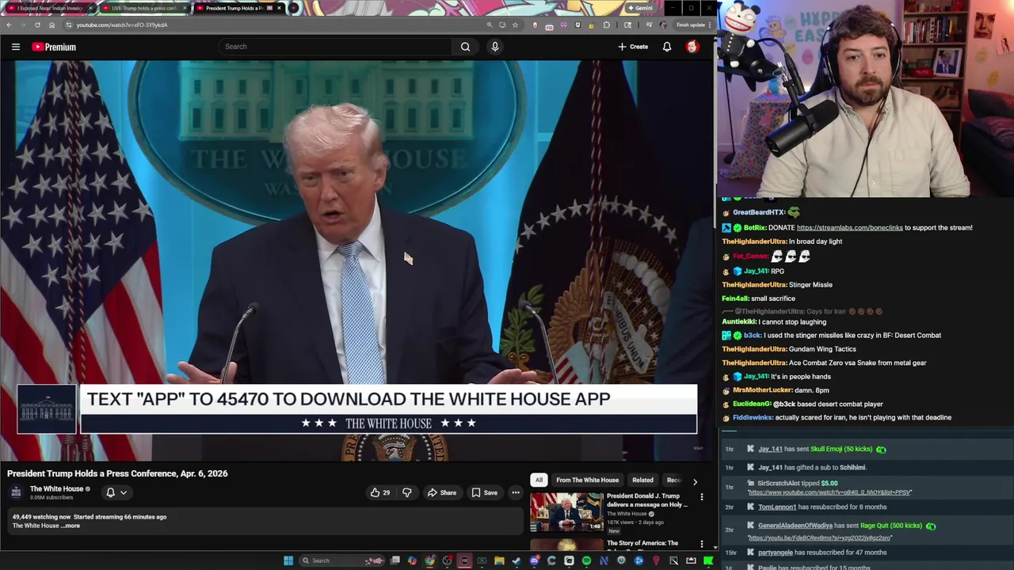Select the 'All' filter chip
This screenshot has width=1014, height=570.
tap(539, 480)
